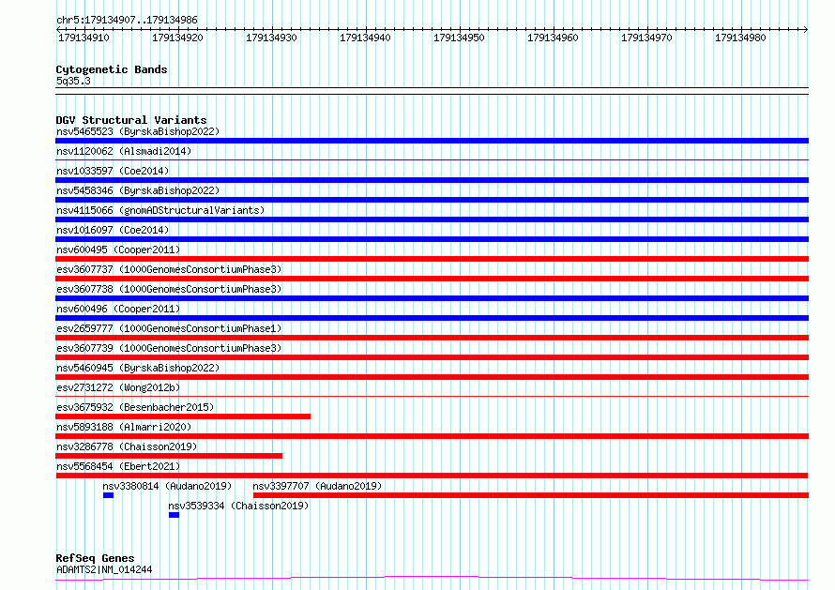This screenshot has width=835, height=590.
Task: Click the red bar under esv2659777
Action: (432, 338)
